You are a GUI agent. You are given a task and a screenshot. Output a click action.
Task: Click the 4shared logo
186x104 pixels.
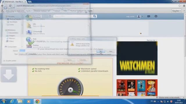pos(34,16)
